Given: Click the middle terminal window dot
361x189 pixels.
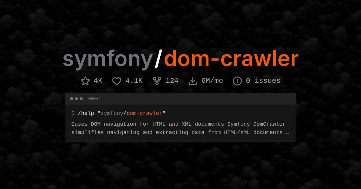Looking at the screenshot, I should 76,99.
